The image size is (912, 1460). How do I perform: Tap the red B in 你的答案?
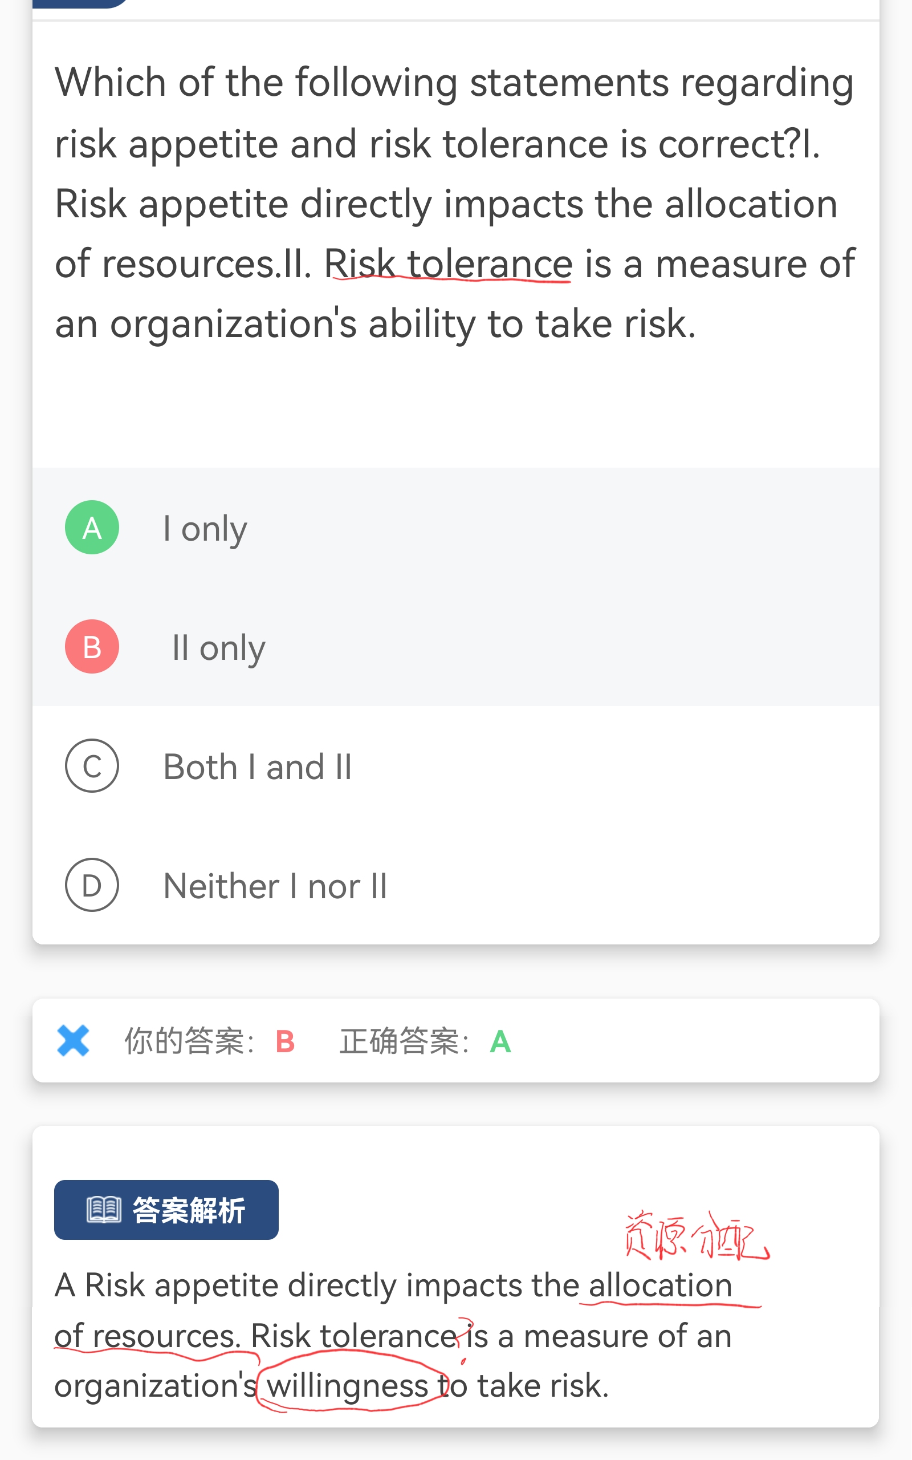pyautogui.click(x=284, y=1041)
